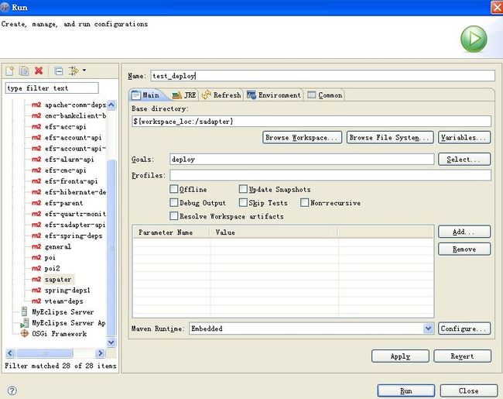Click the help question mark icon
The image size is (503, 399).
pos(12,390)
